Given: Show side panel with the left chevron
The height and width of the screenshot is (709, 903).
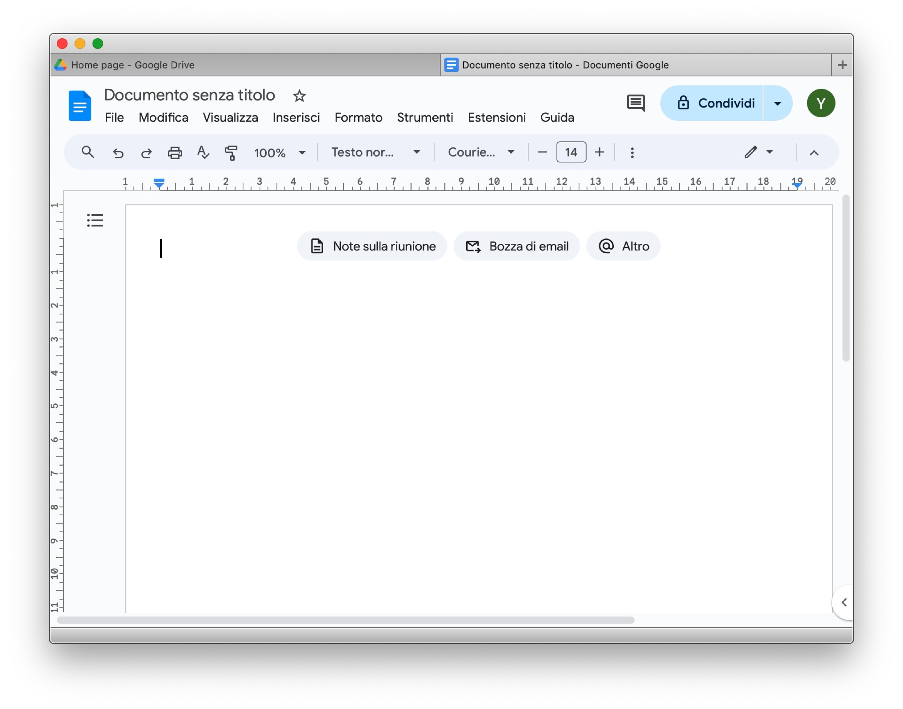Looking at the screenshot, I should 844,602.
